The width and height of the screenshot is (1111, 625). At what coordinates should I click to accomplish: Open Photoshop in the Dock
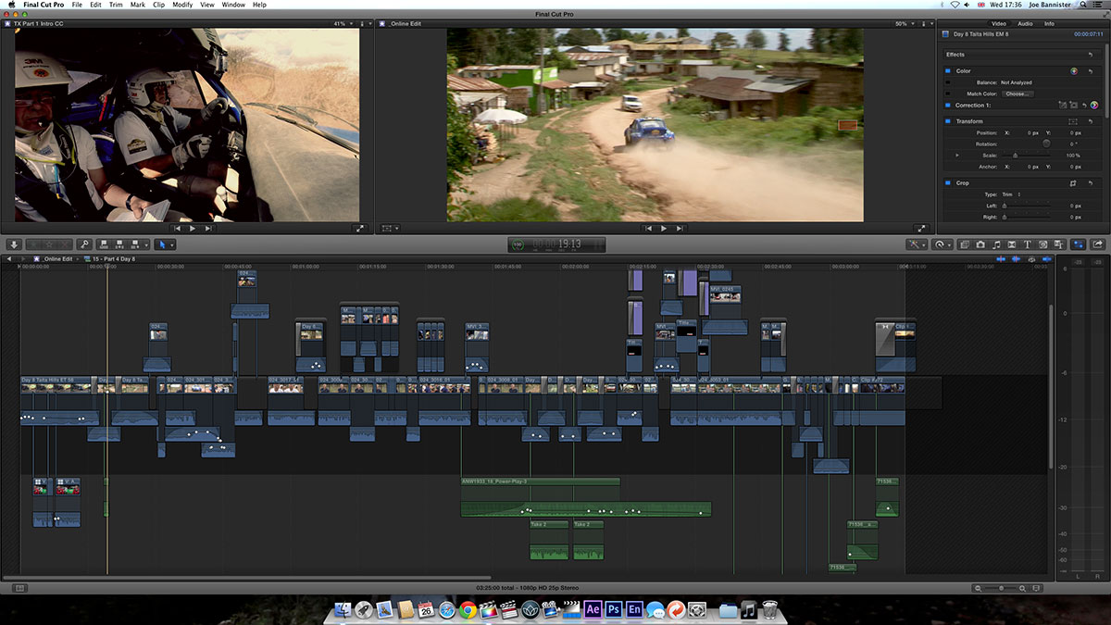pyautogui.click(x=614, y=609)
